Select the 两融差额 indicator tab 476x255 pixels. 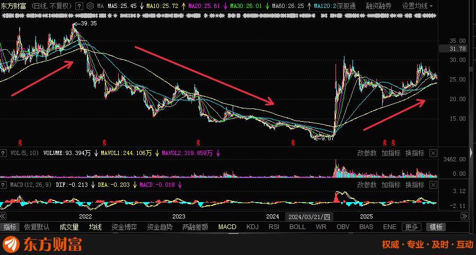pos(195,227)
